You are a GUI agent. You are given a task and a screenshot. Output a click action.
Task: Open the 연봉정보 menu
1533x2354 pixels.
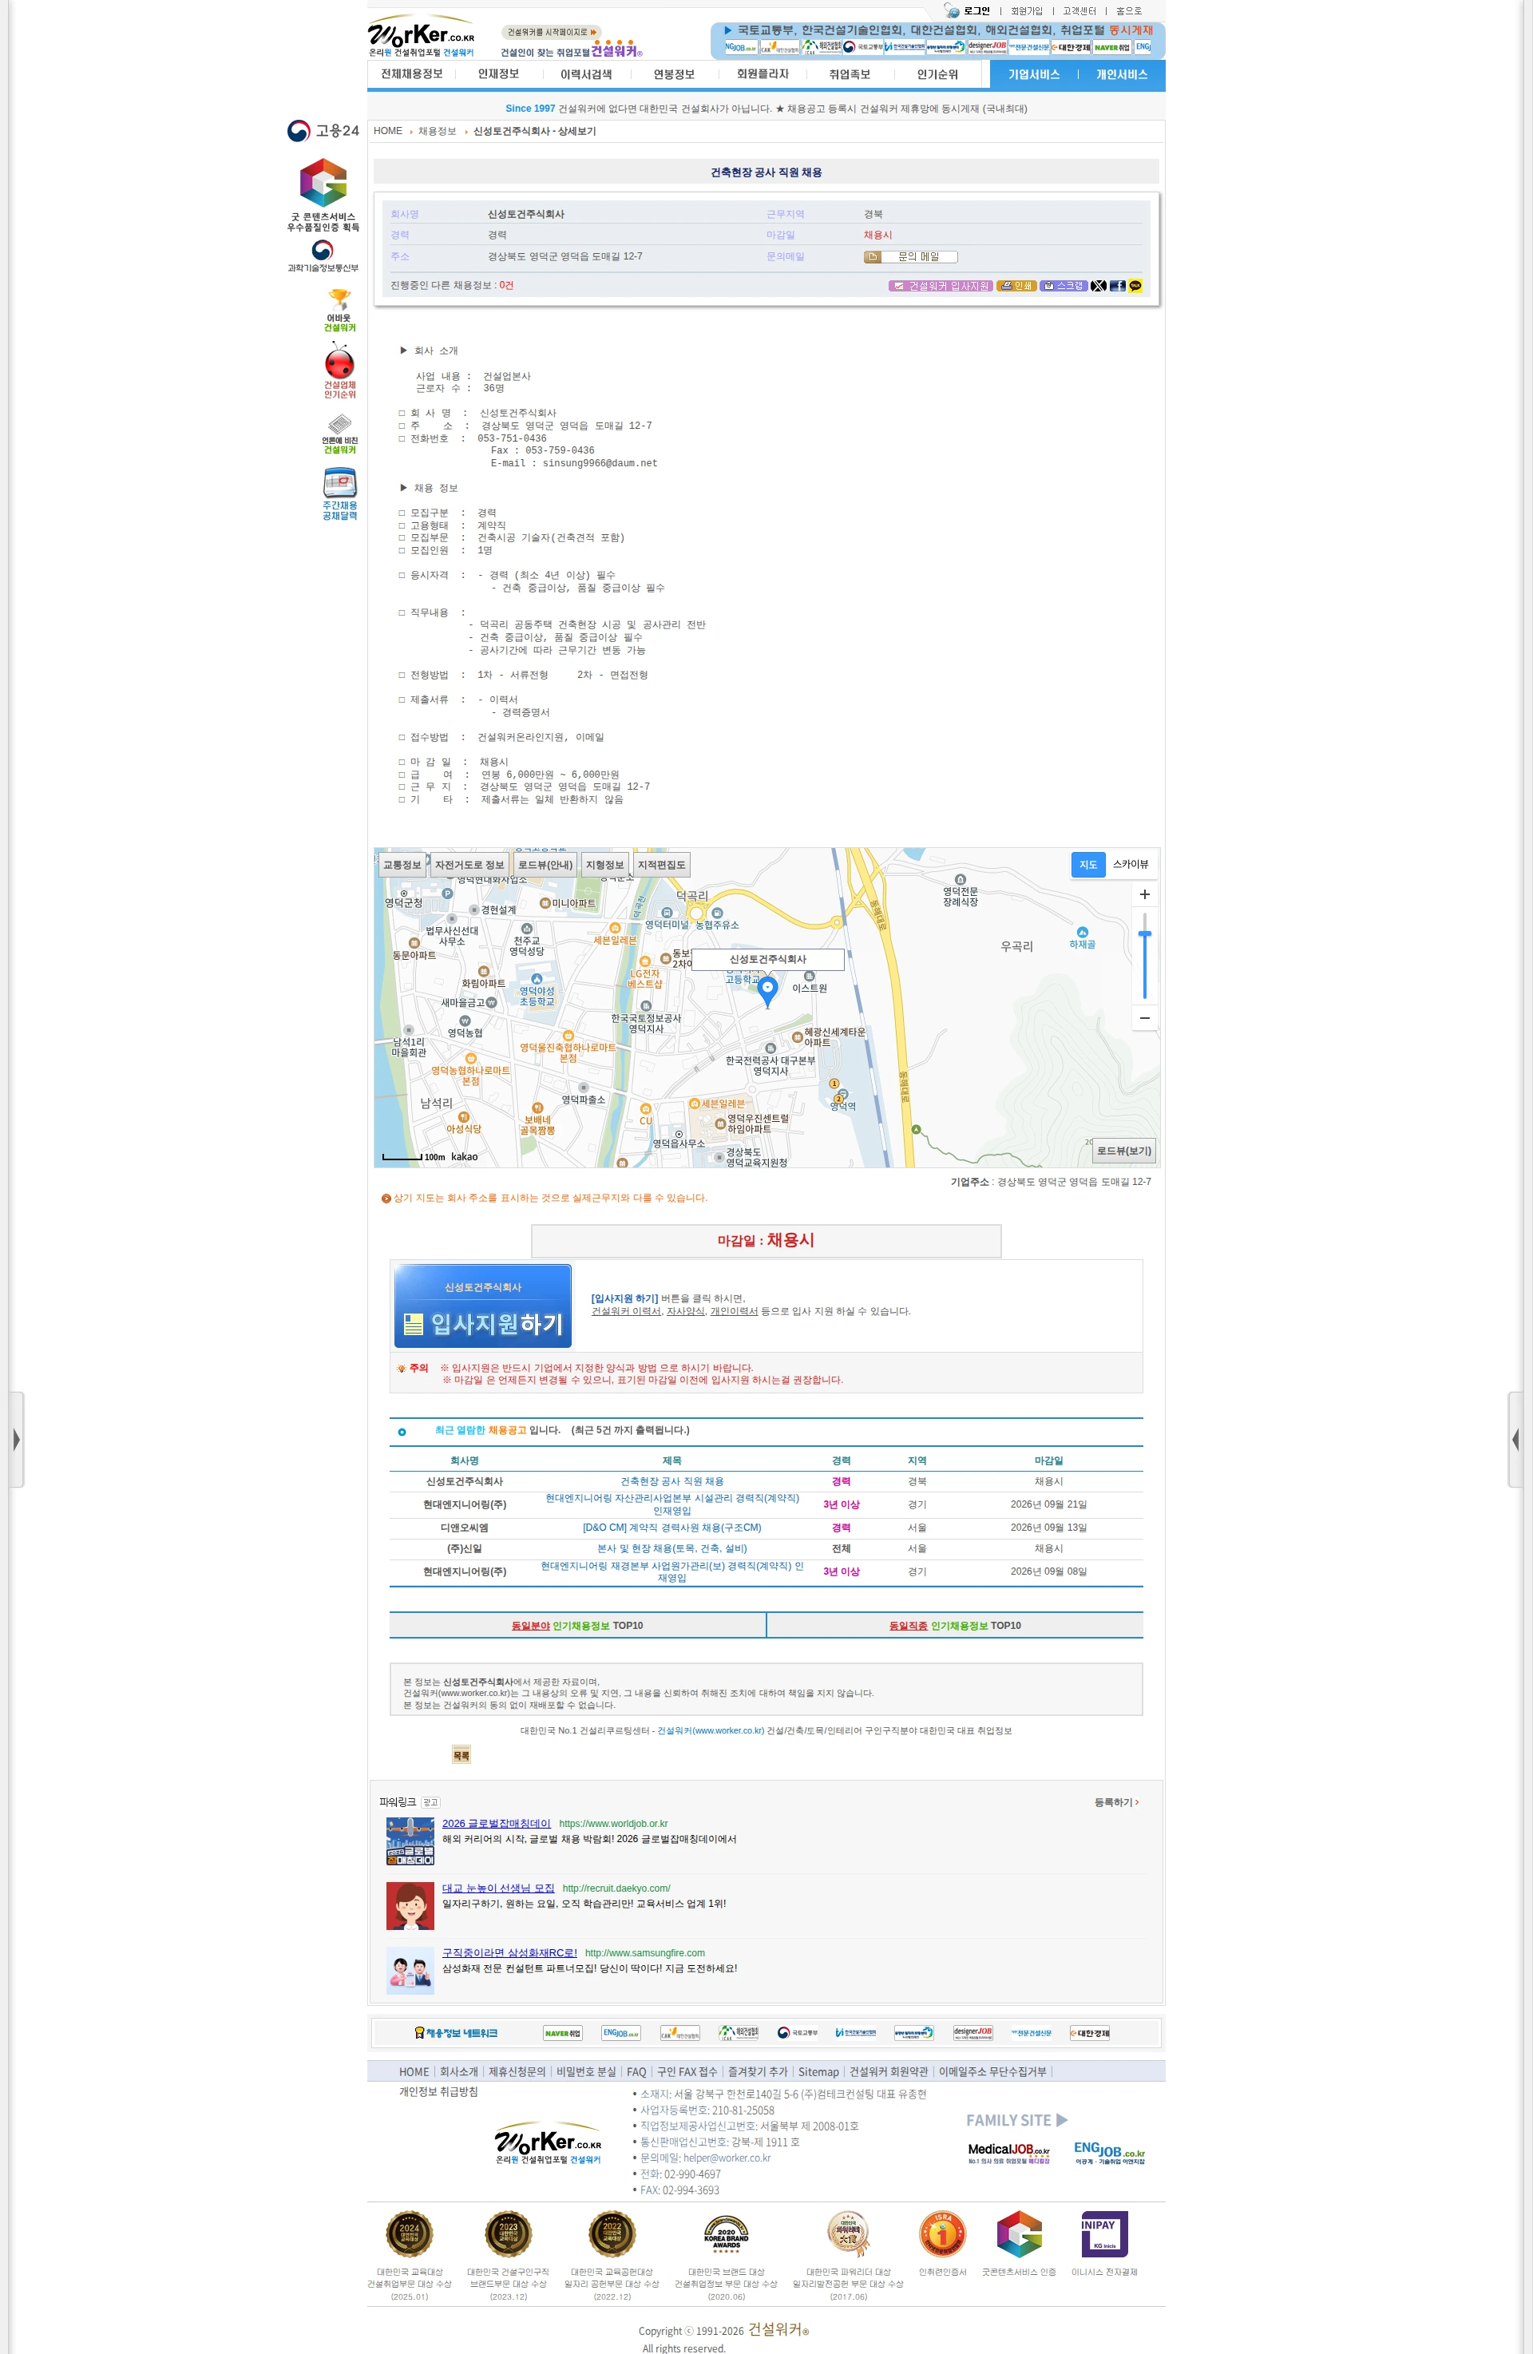click(674, 74)
